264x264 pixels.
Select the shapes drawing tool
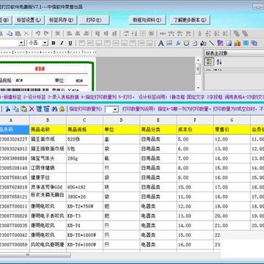pyautogui.click(x=203, y=43)
